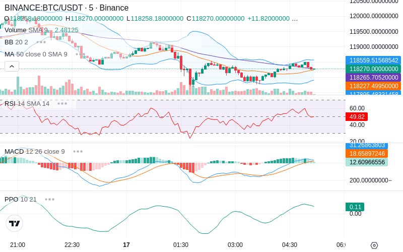403x252 pixels.
Task: Click the BINANCE:BTC/USDT symbol title
Action: pos(66,8)
